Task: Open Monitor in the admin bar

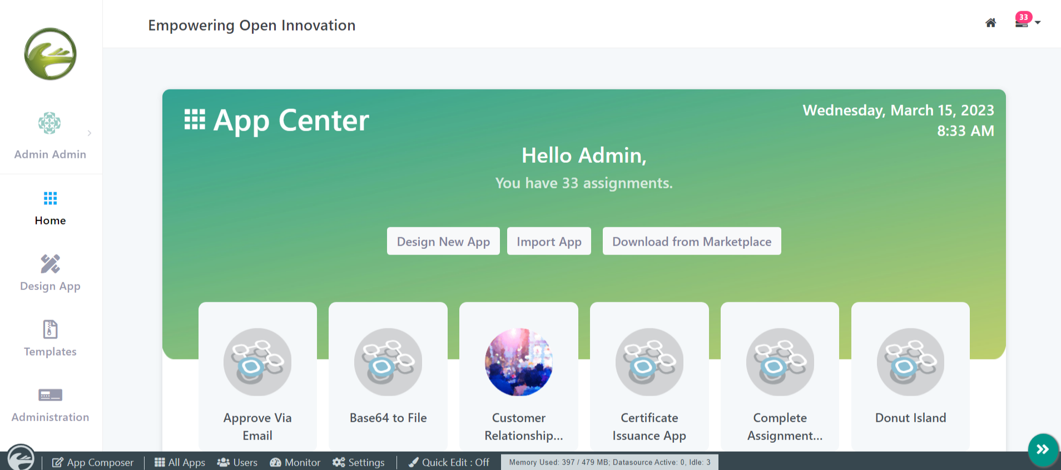Action: coord(295,462)
